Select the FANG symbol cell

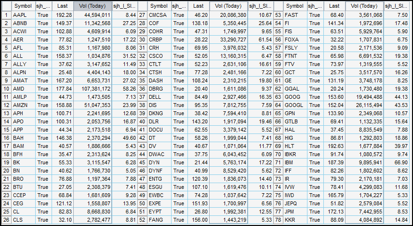159,220
